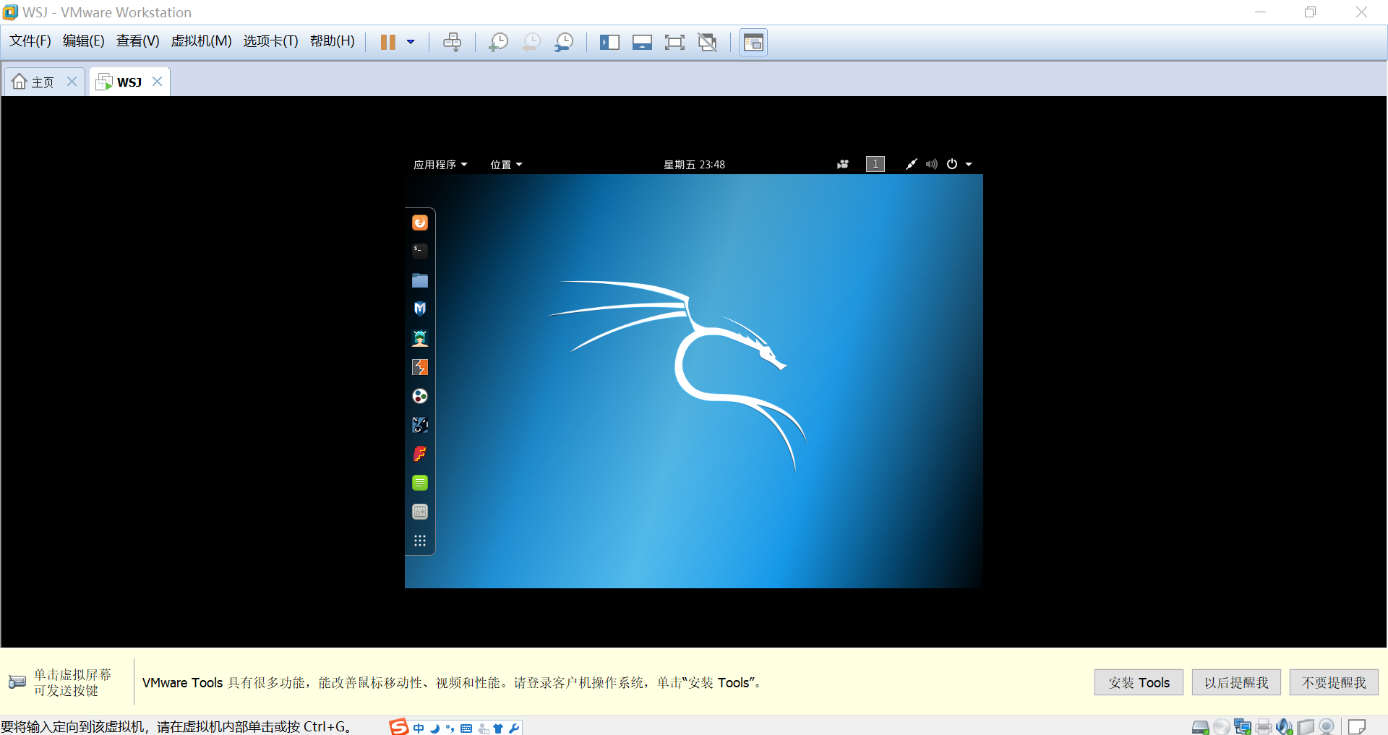1388x735 pixels.
Task: Show all applications grid in Kali dock
Action: [420, 541]
